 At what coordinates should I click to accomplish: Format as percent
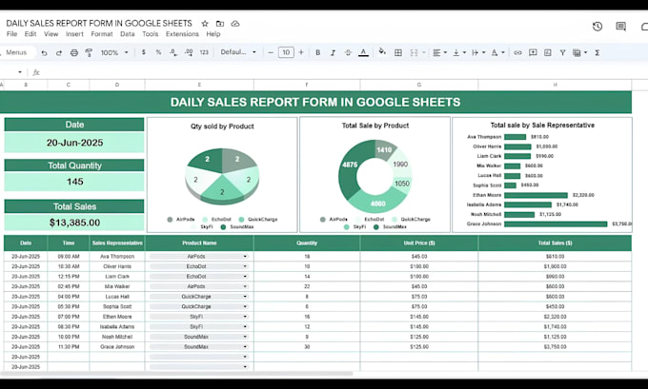click(158, 52)
